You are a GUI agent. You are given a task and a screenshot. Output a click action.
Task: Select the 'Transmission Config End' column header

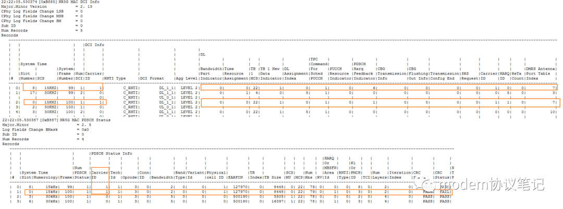(444, 76)
